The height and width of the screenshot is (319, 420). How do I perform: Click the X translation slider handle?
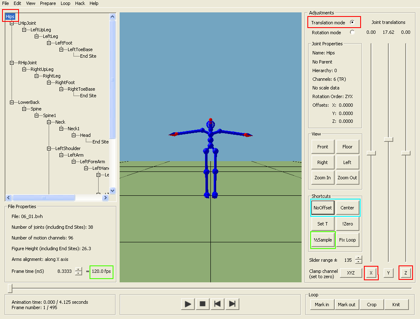tap(371, 153)
